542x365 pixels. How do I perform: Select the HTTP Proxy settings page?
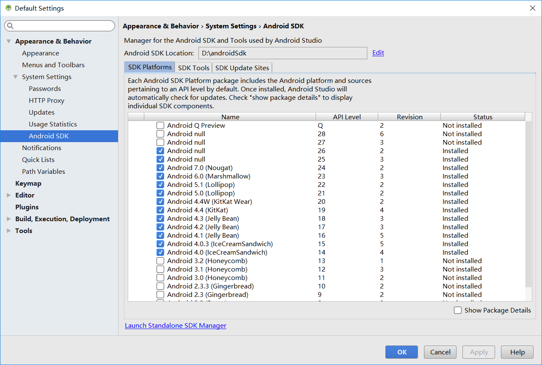[47, 100]
